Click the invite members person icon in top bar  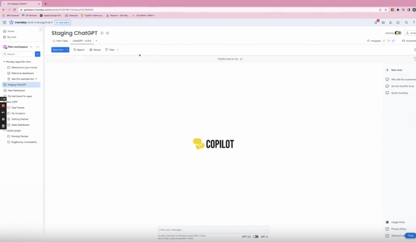pyautogui.click(x=390, y=22)
